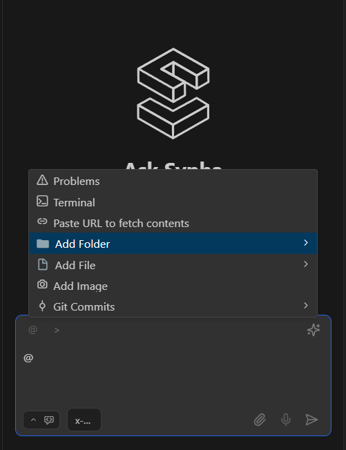Click inside the chat message text area
The height and width of the screenshot is (450, 346).
click(173, 376)
